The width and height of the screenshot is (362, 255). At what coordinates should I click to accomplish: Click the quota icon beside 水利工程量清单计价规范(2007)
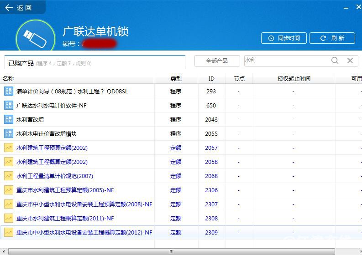coord(9,176)
